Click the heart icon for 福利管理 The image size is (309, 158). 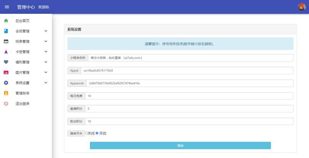tap(6, 62)
